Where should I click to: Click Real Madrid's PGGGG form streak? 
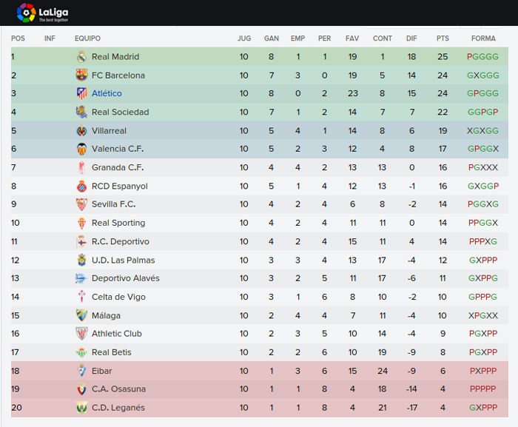coord(482,57)
